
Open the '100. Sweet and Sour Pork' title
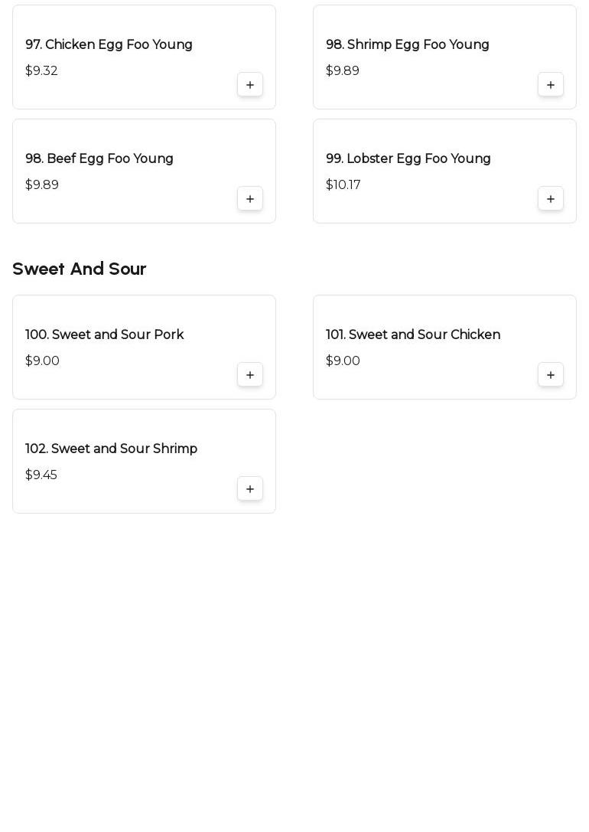coord(104,335)
